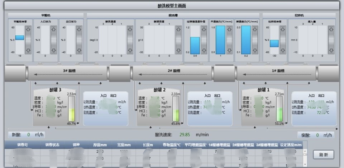
Task: Increase 出口张力 using its up arrow
Action: 79,29
